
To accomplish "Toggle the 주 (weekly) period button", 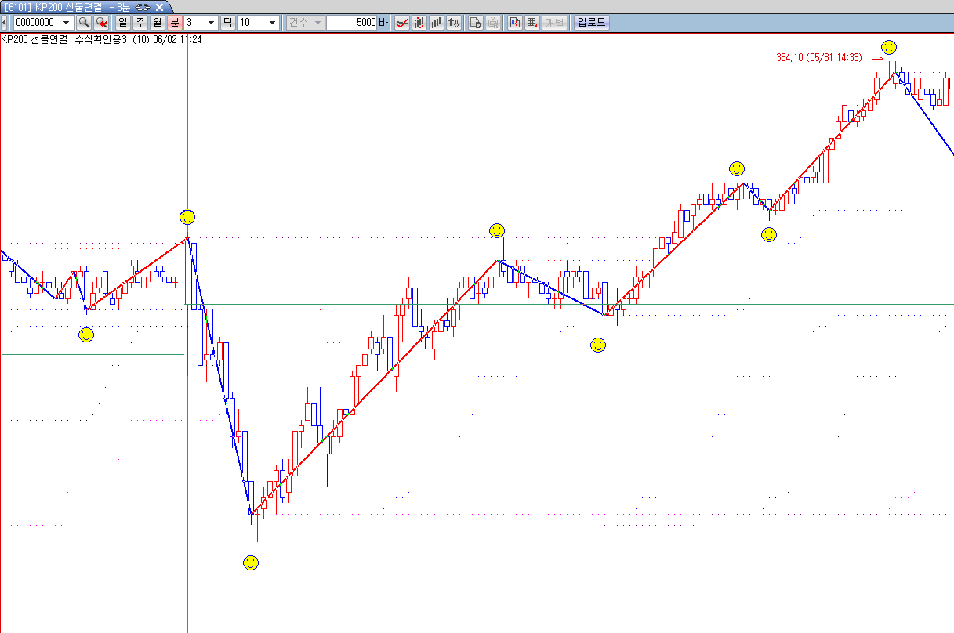I will tap(140, 23).
